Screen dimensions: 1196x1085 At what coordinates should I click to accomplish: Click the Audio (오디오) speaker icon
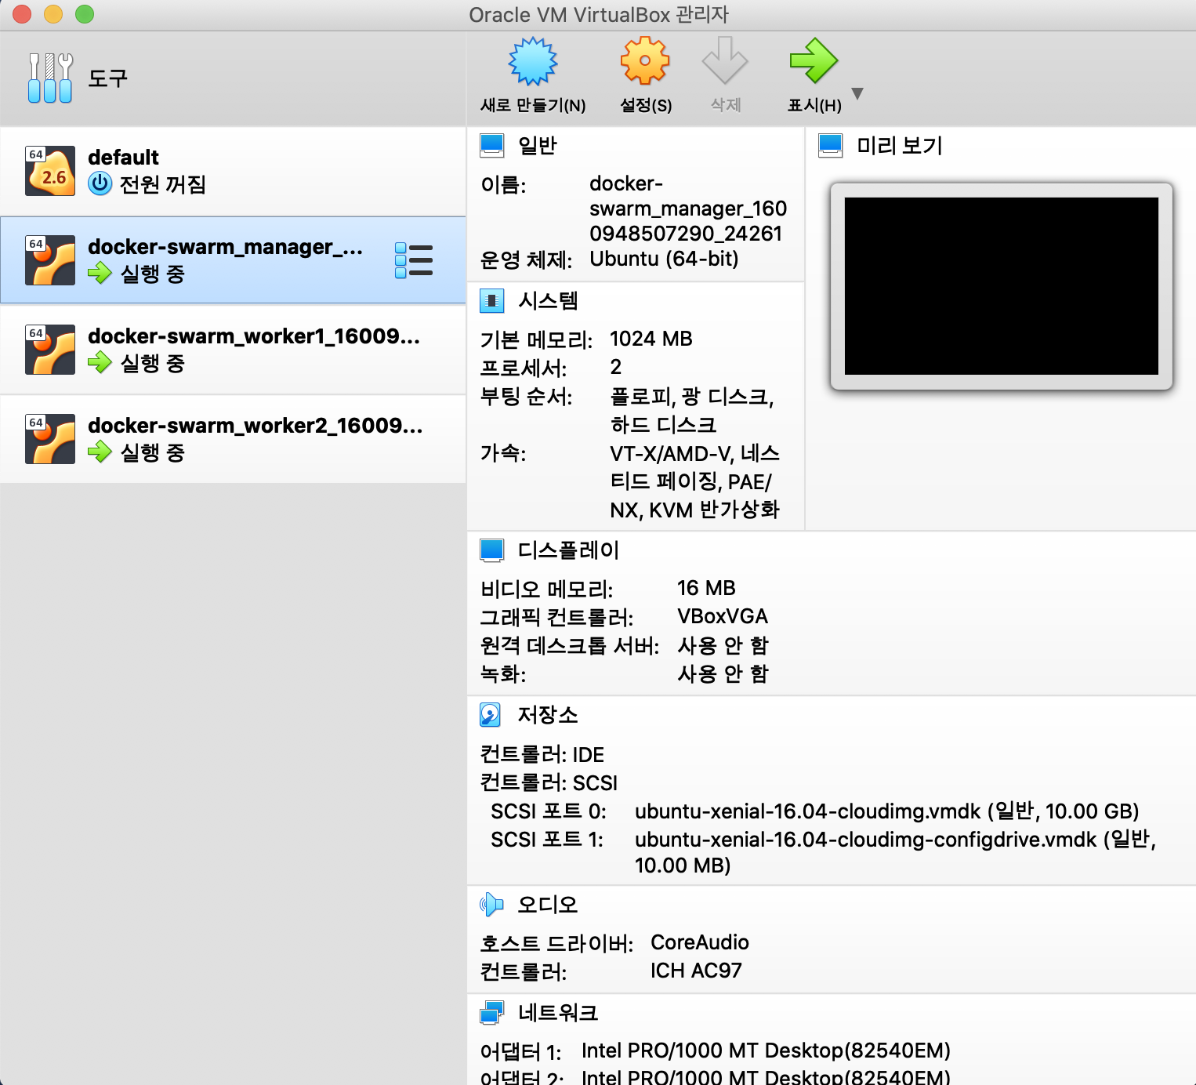491,905
